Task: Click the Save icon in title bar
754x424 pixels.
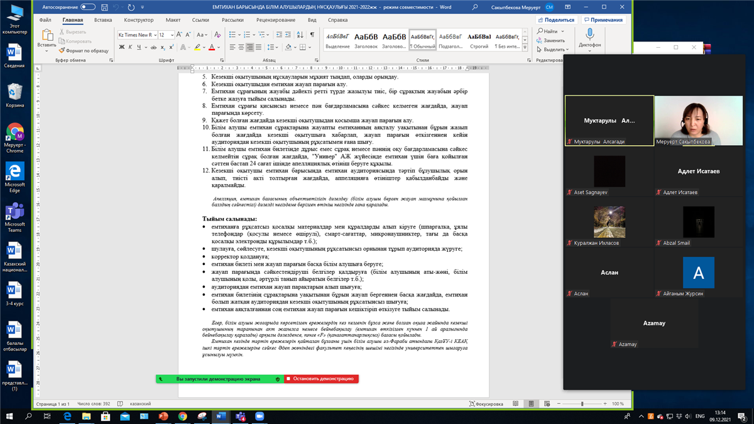Action: (x=105, y=8)
